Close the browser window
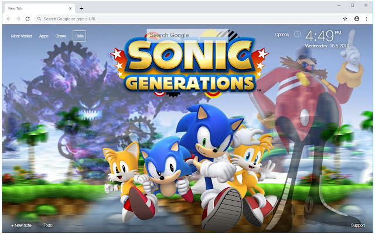This screenshot has height=234, width=375. pyautogui.click(x=366, y=5)
